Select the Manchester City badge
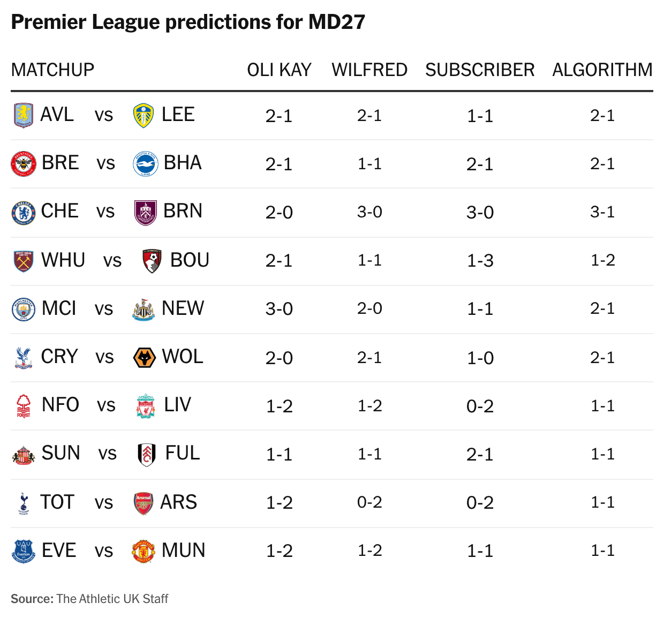This screenshot has height=618, width=664. 24,309
